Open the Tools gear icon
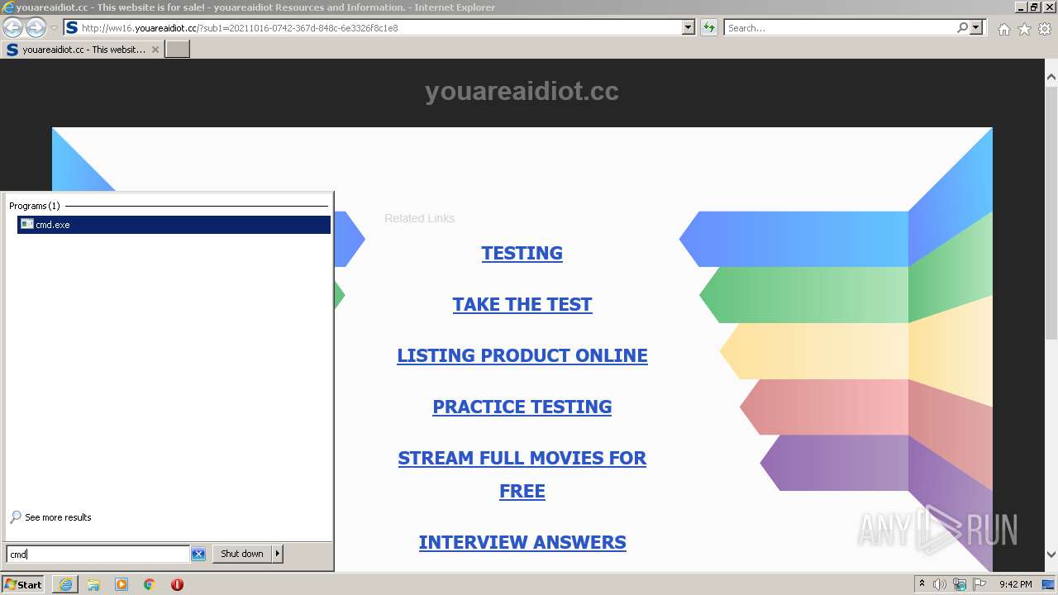 point(1045,29)
